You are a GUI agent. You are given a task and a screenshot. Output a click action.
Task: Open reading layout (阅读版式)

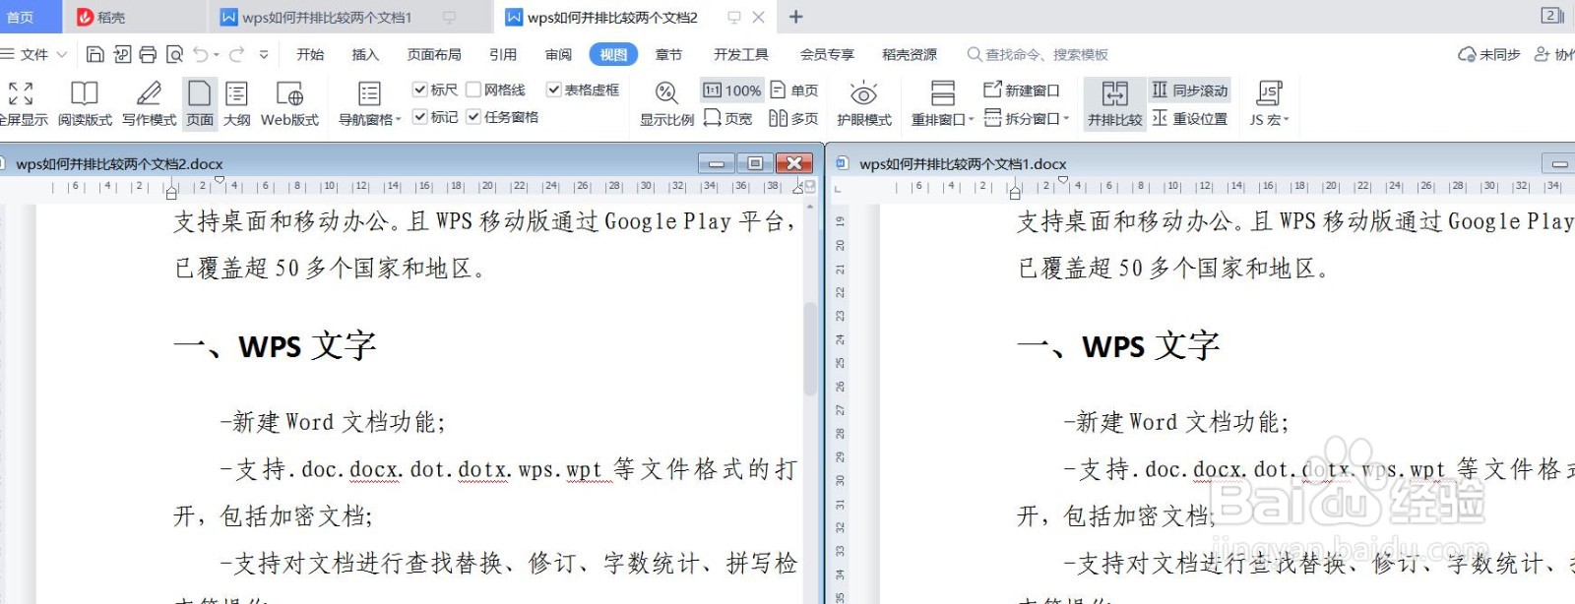click(85, 104)
